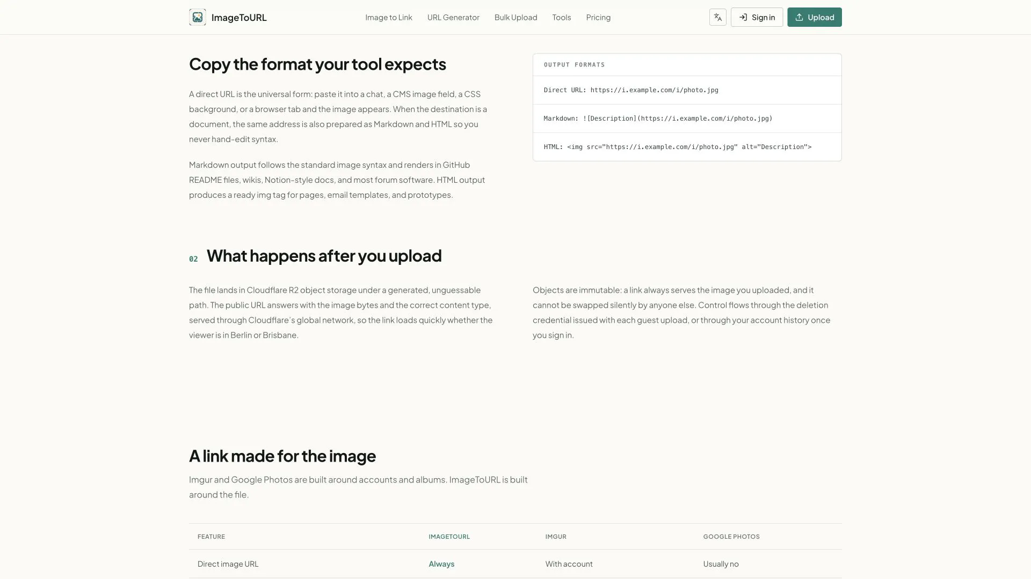Click the 'Imgur and Google Photos' intro text
The height and width of the screenshot is (579, 1031).
coord(358,487)
